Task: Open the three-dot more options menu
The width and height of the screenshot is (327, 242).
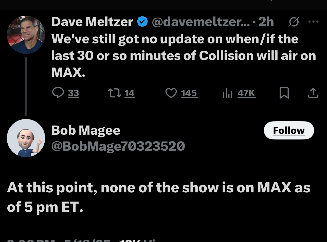Action: click(313, 22)
